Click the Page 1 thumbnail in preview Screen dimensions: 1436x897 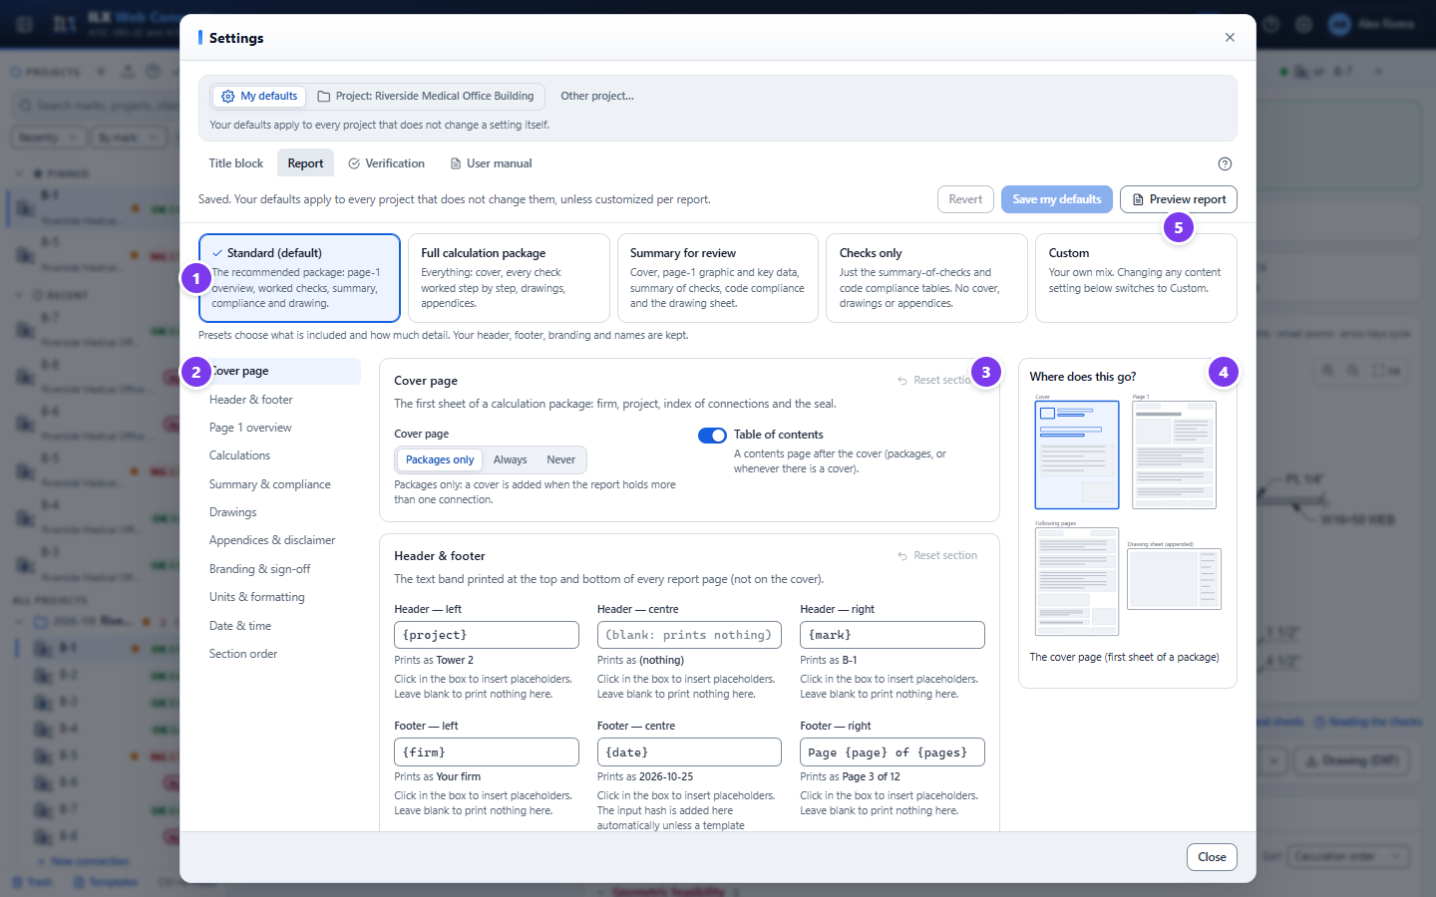point(1174,454)
